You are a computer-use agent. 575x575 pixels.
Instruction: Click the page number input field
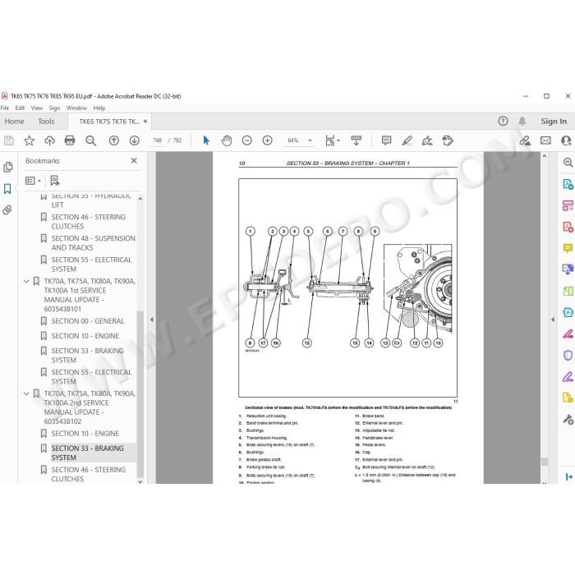tap(157, 140)
